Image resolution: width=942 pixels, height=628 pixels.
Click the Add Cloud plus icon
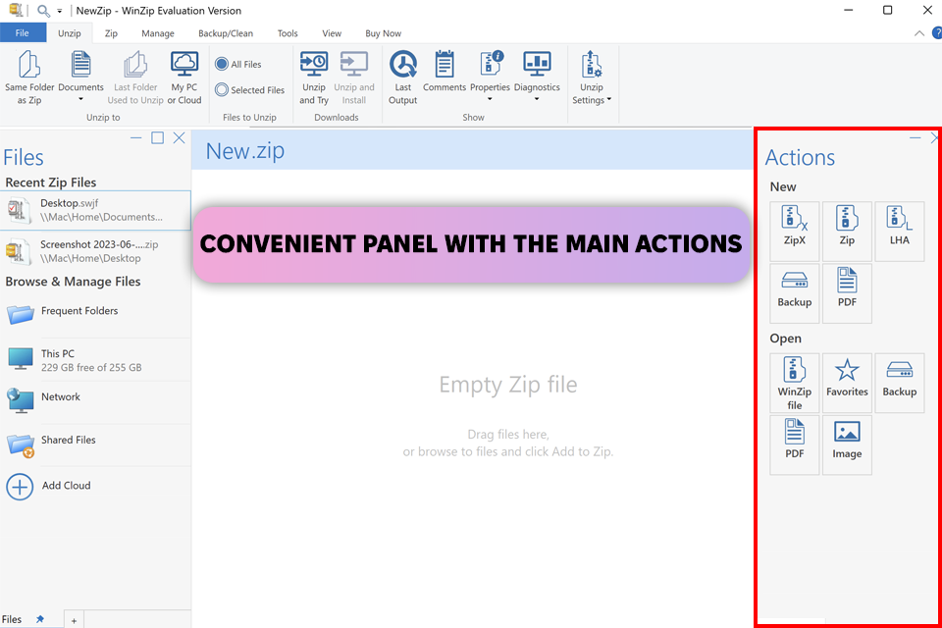[x=20, y=486]
